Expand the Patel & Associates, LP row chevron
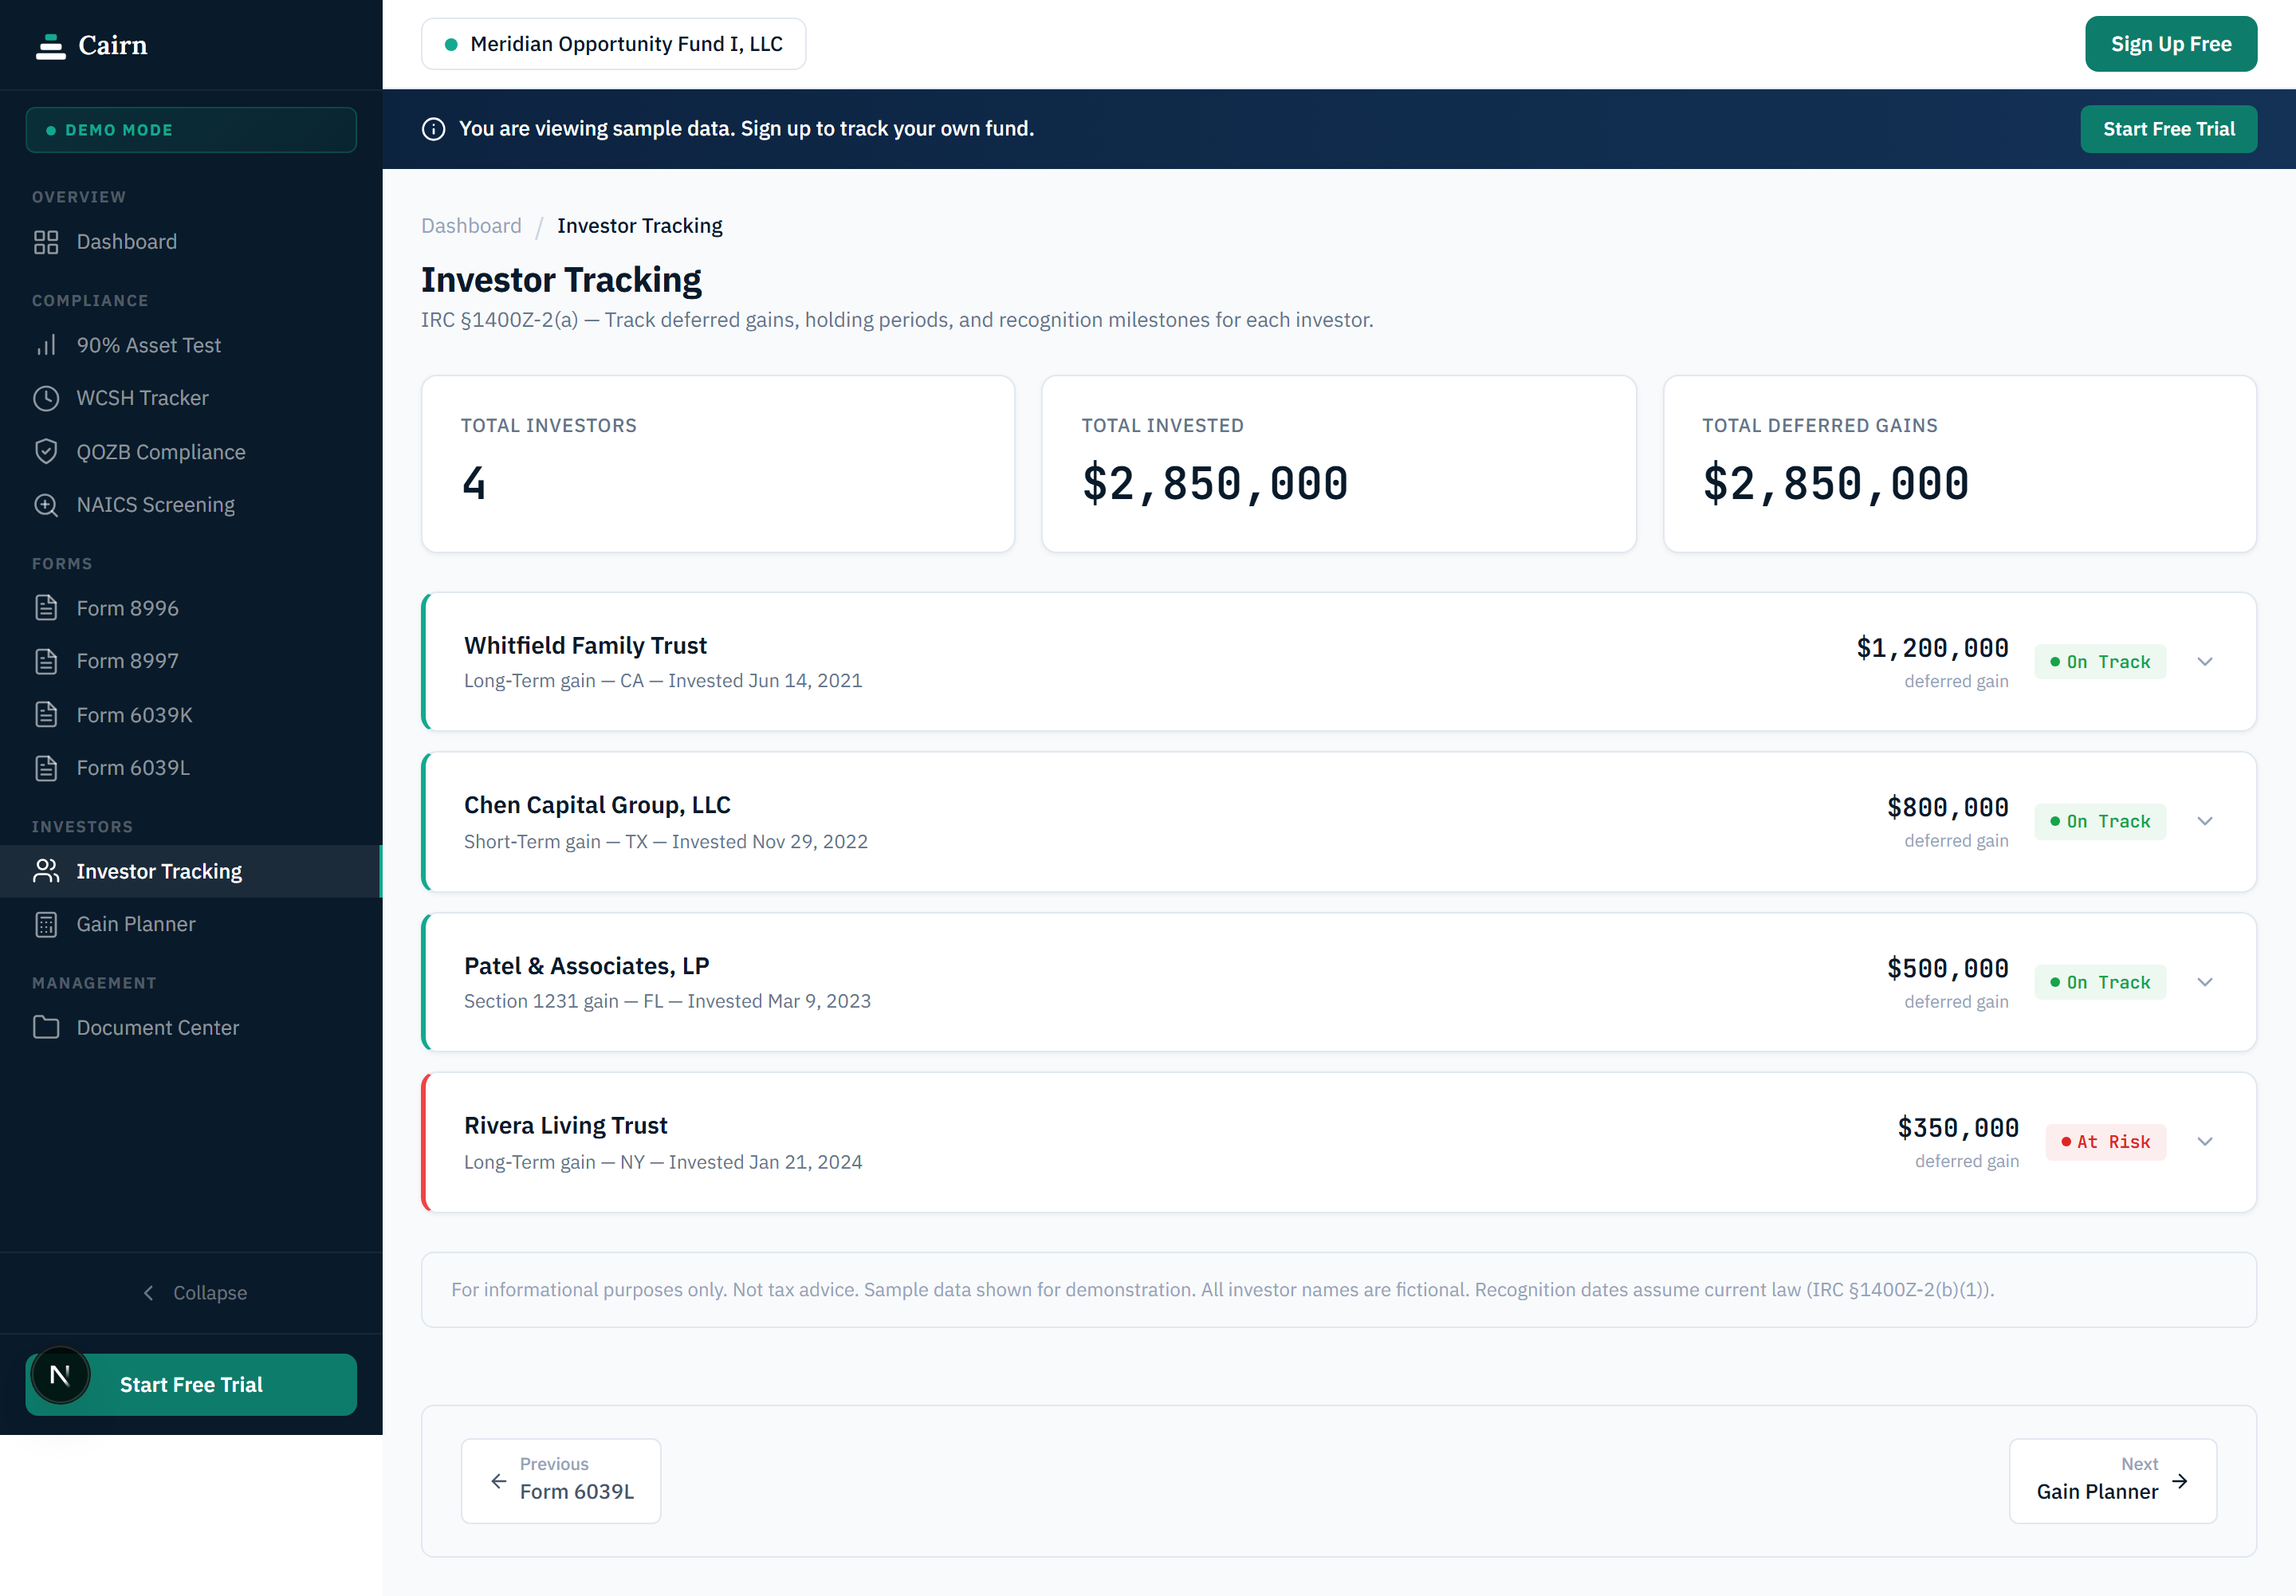 point(2205,982)
